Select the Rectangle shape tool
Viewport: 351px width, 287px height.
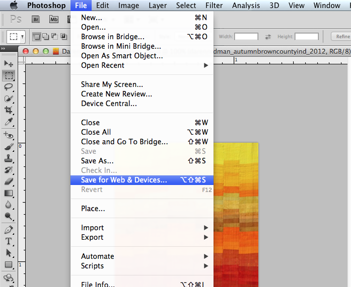(x=9, y=265)
